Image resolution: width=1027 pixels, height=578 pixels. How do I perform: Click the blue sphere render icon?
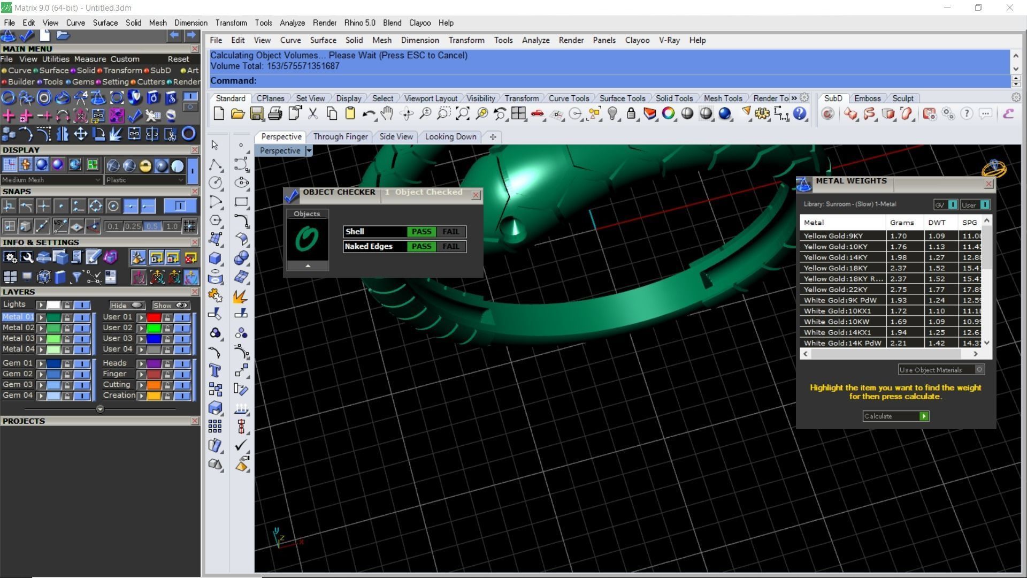(x=725, y=113)
